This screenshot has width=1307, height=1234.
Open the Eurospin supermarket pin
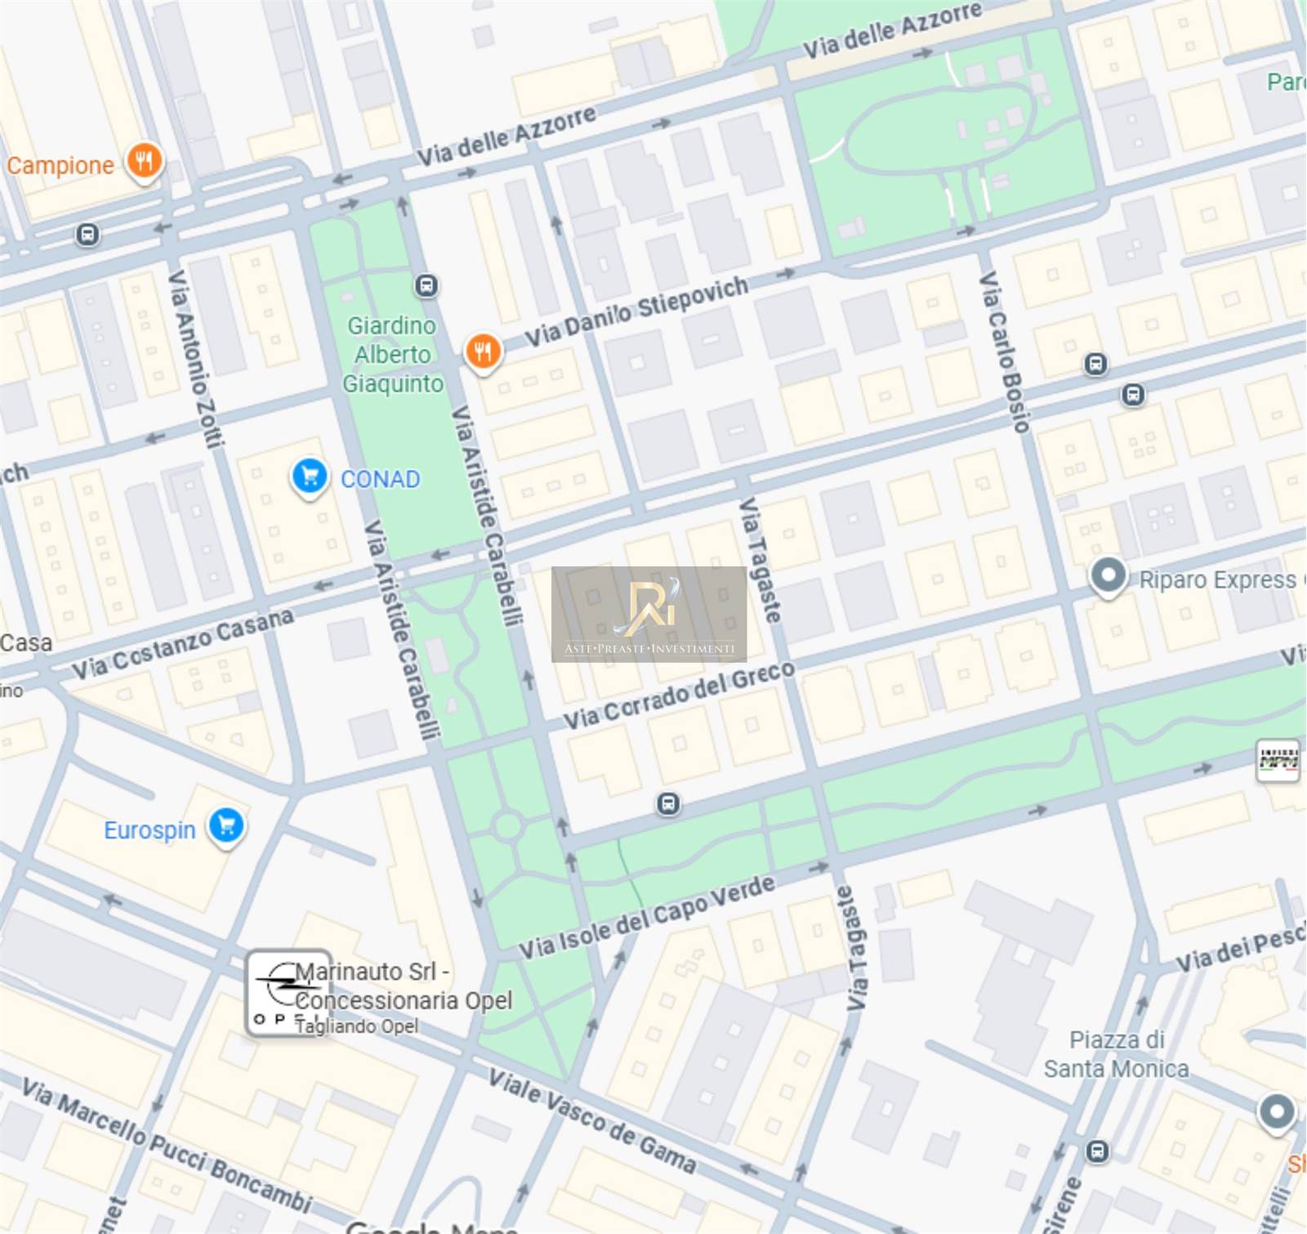click(226, 827)
